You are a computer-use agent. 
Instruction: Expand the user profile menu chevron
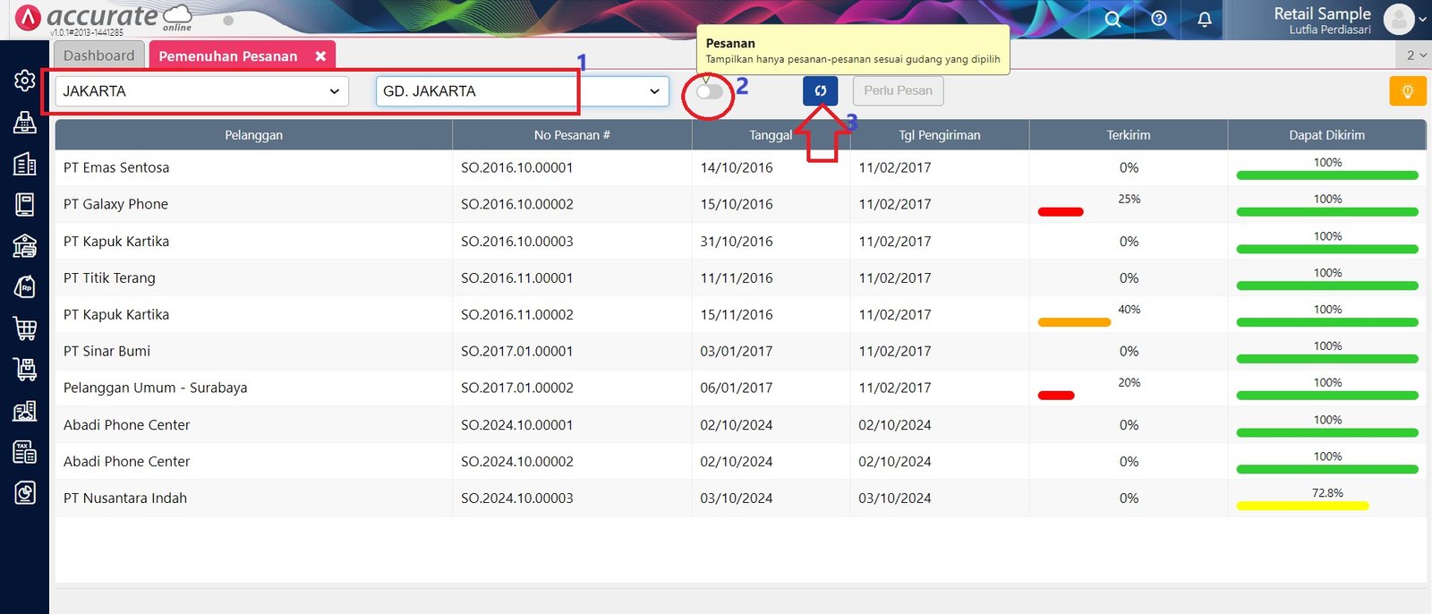1422,19
